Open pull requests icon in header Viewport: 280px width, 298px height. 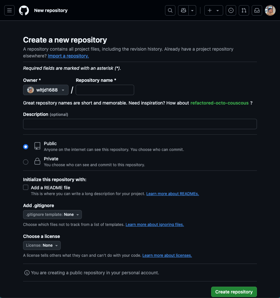(244, 10)
